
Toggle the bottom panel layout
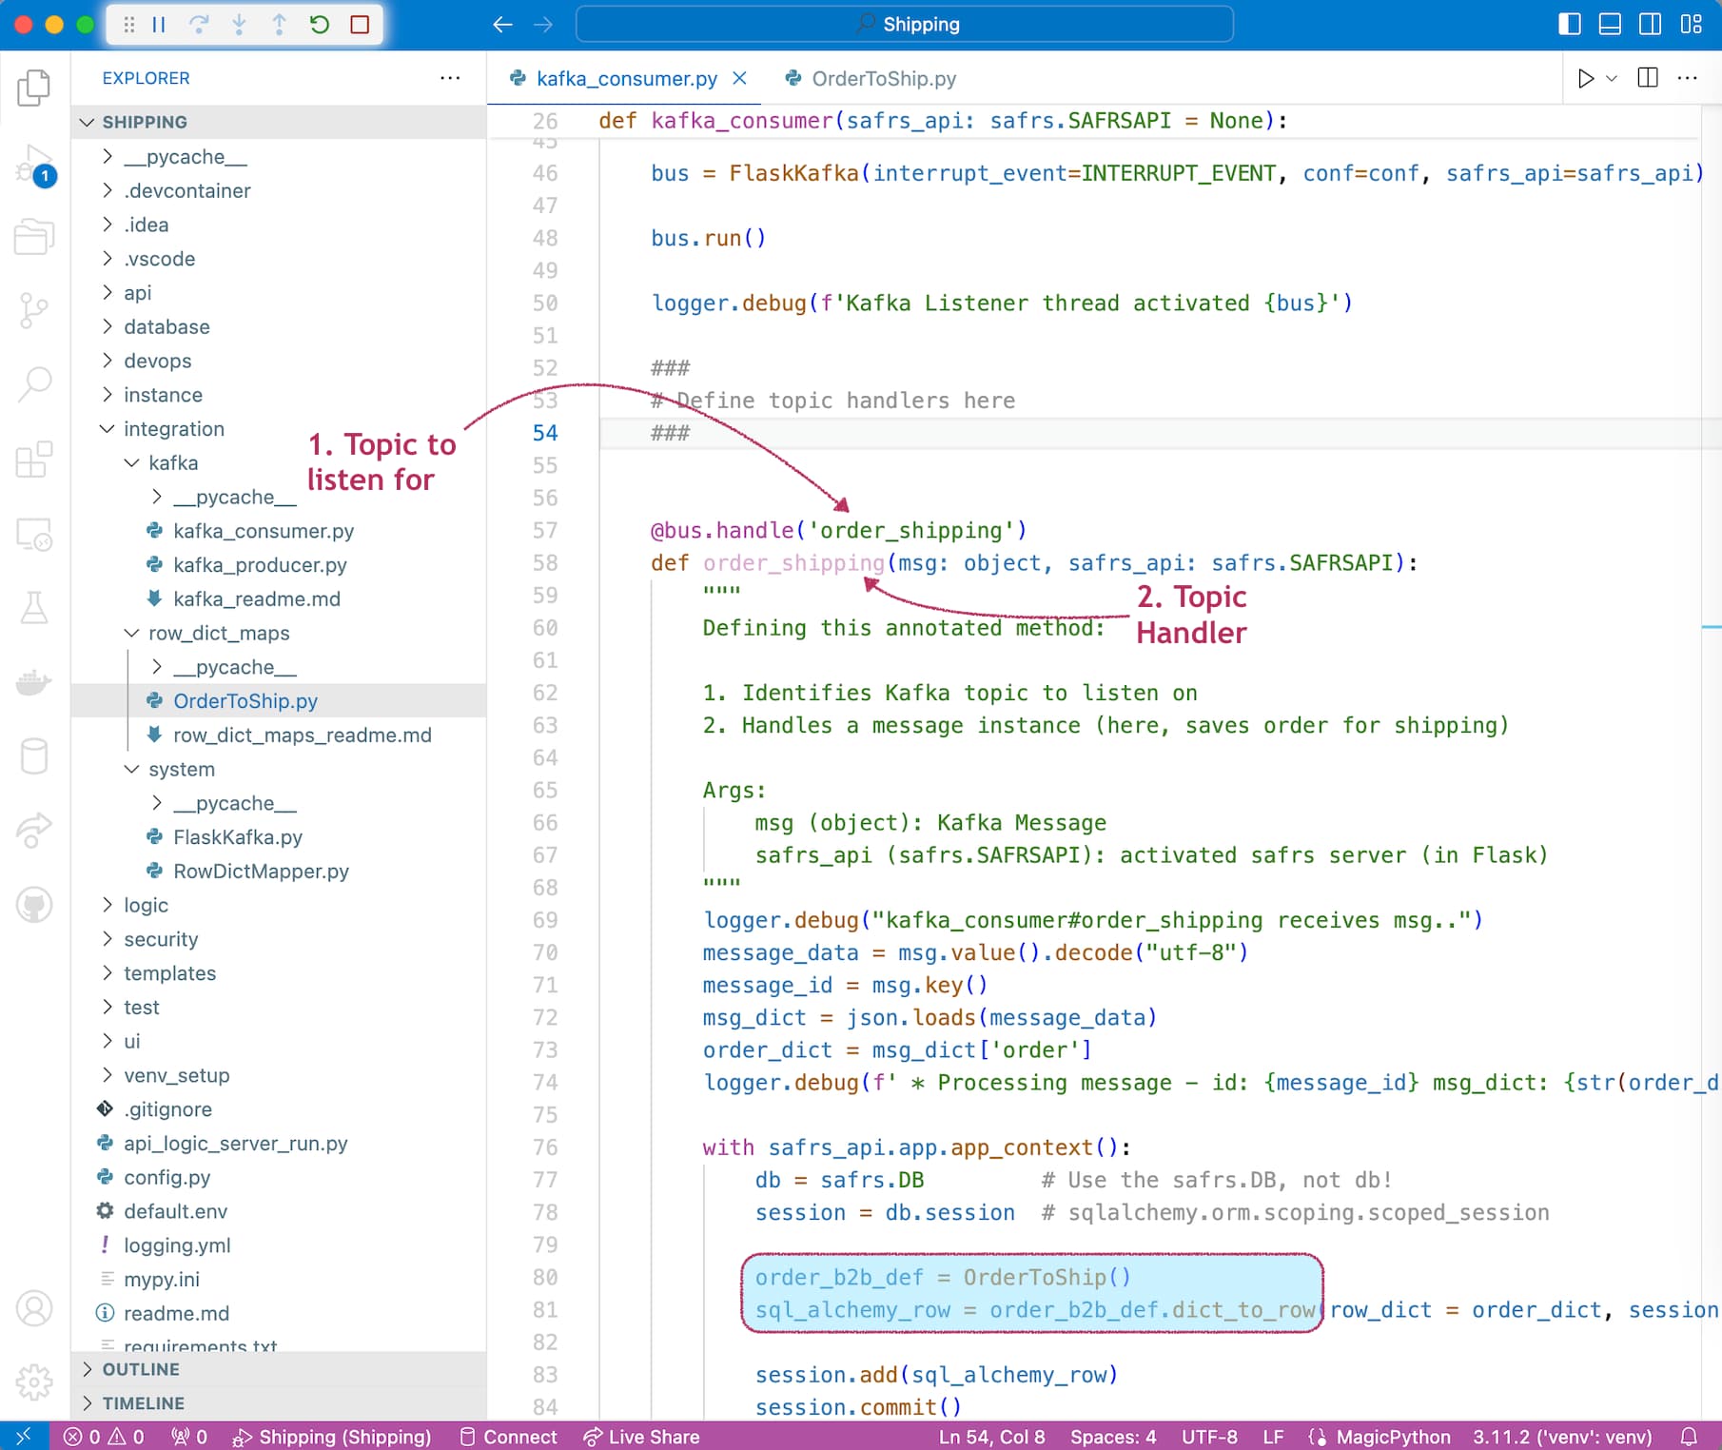click(x=1610, y=25)
